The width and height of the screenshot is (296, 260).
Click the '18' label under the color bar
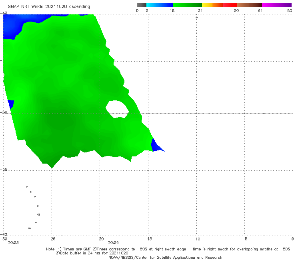click(172, 11)
